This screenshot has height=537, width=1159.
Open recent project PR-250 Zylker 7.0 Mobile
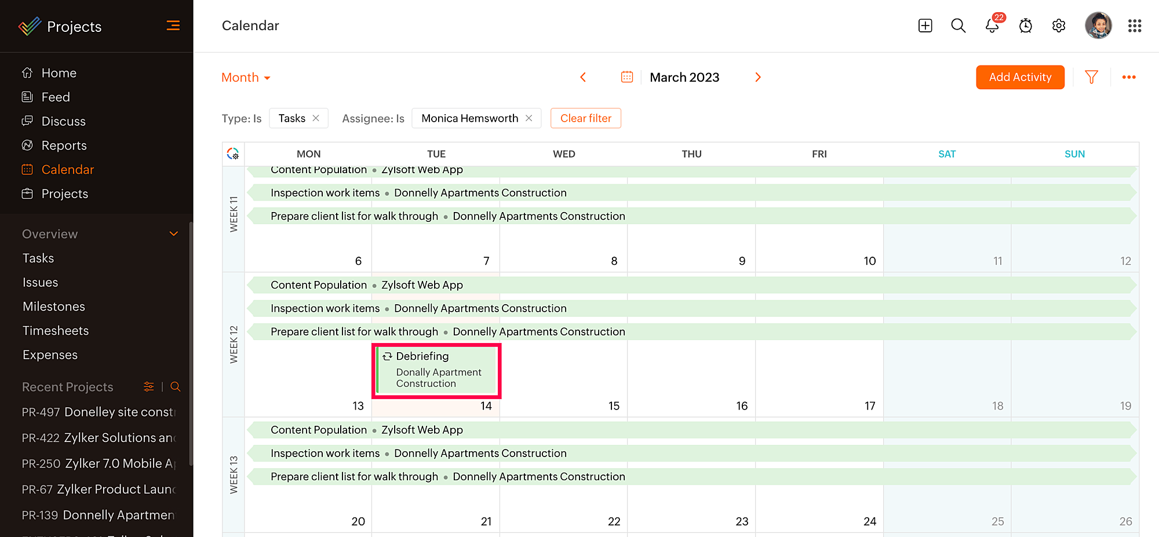pos(99,463)
